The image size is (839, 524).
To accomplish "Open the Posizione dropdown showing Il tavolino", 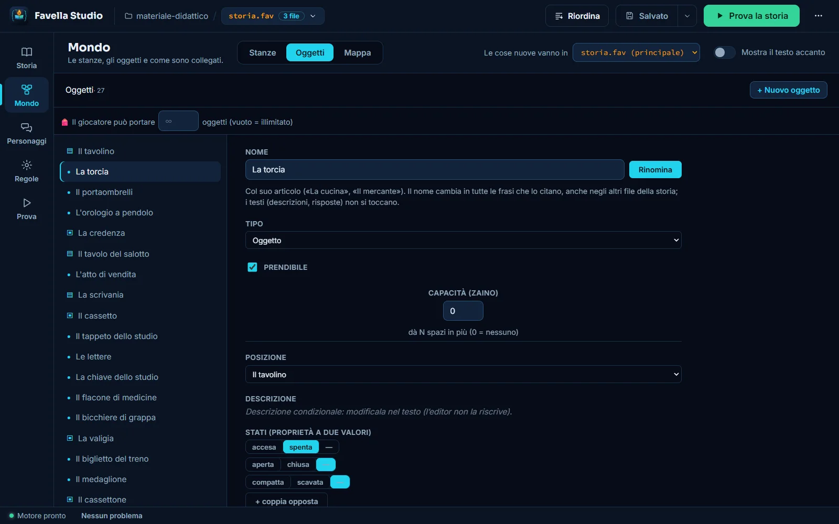I will coord(463,374).
